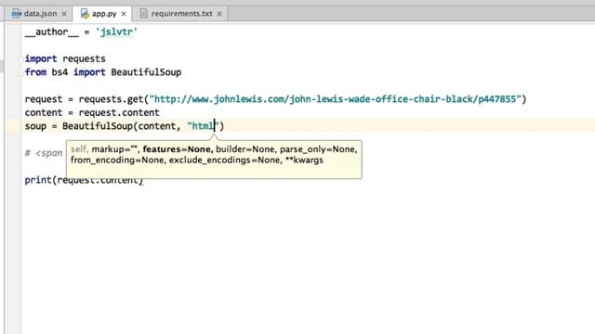The width and height of the screenshot is (595, 334).
Task: Click 'from_encoding=None' in the tooltip
Action: tap(118, 160)
